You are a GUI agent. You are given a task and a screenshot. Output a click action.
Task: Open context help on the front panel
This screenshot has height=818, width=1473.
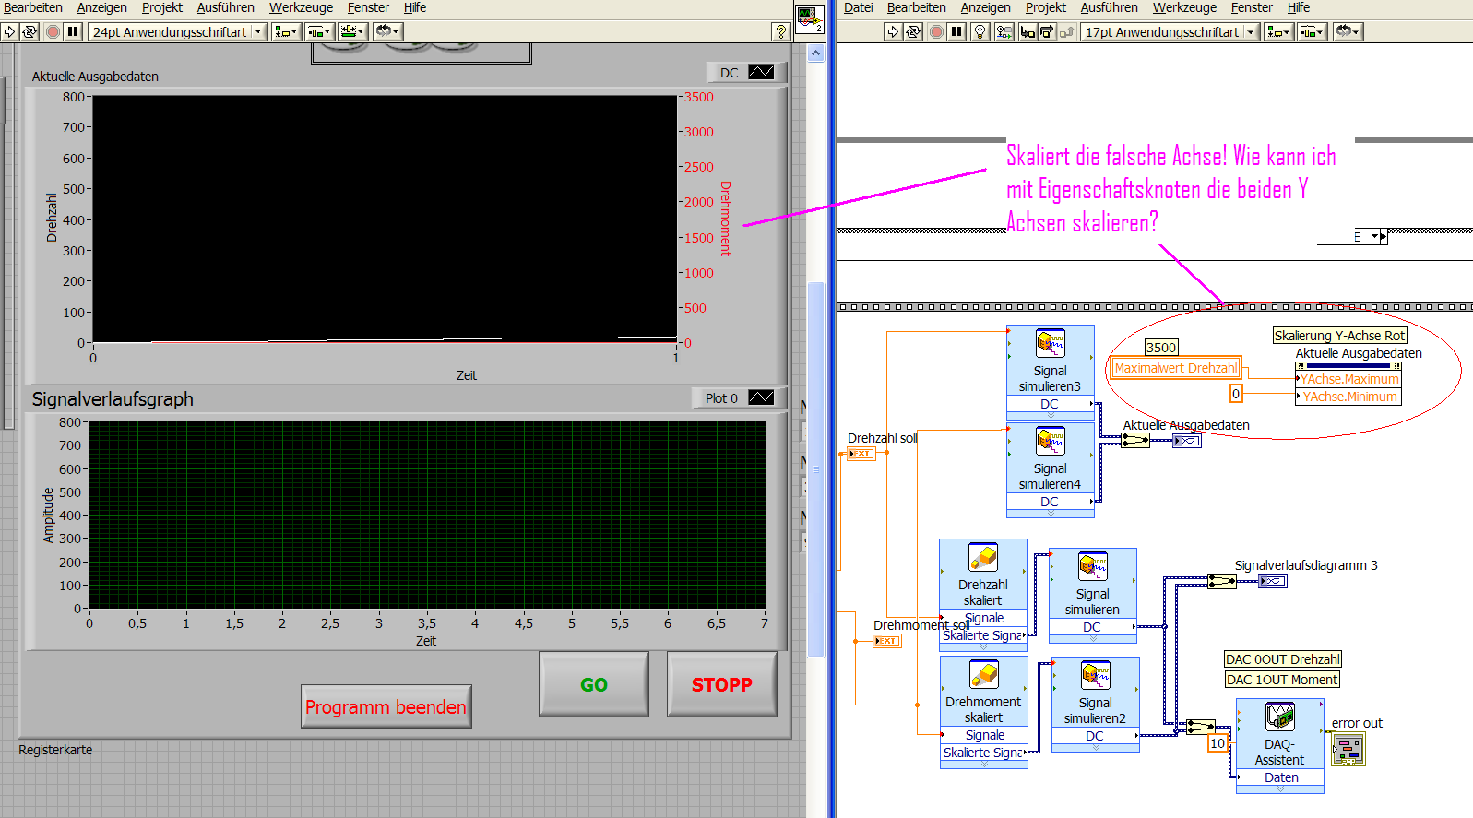[781, 31]
